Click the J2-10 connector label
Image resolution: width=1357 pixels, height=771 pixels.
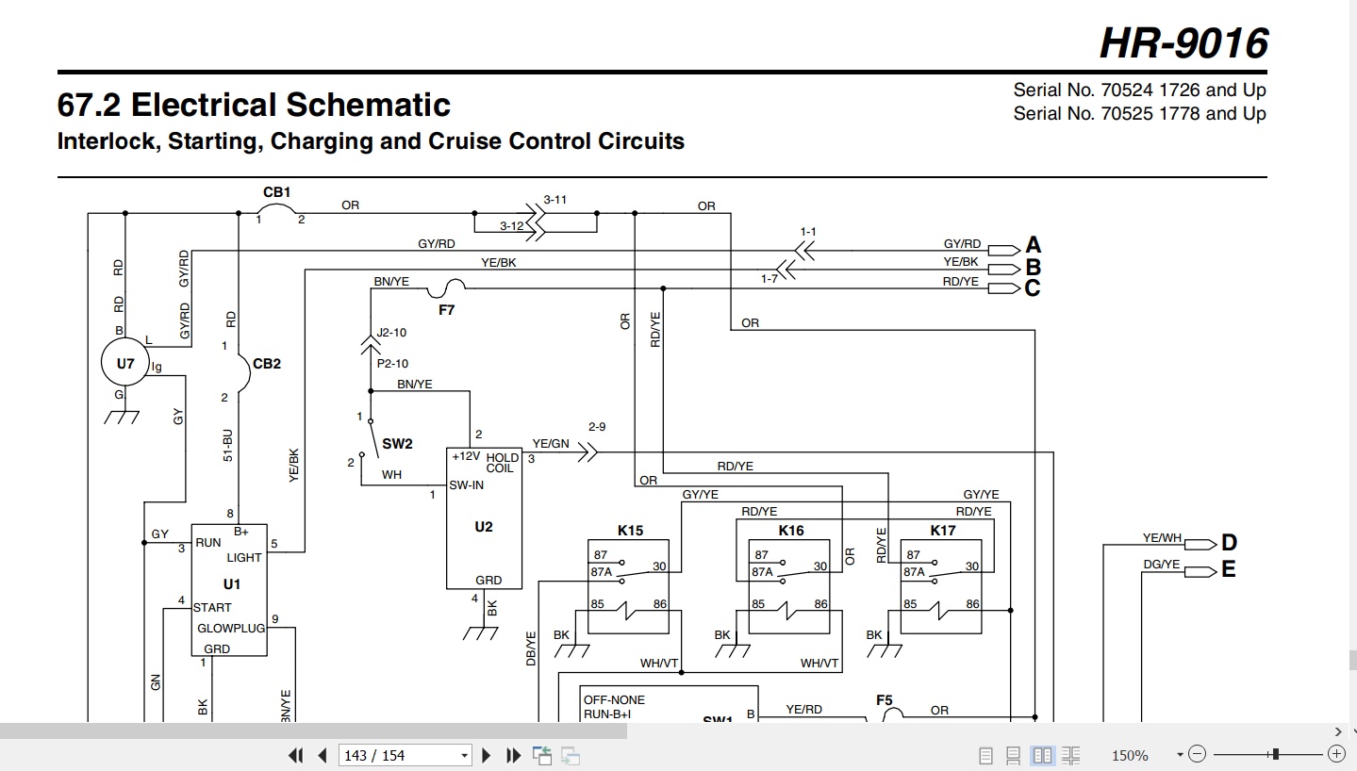click(392, 332)
